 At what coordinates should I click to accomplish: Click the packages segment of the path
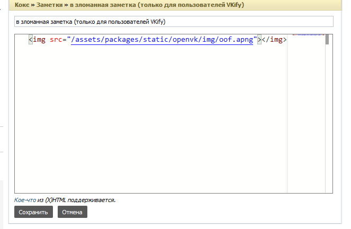(122, 40)
